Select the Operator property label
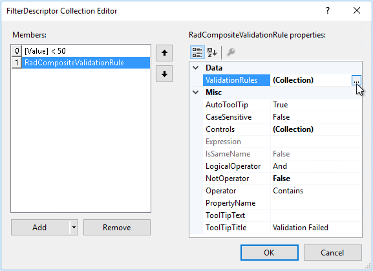 point(220,191)
